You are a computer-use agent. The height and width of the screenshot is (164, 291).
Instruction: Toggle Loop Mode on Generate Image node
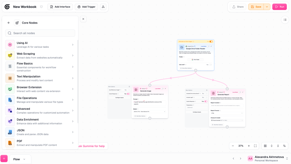[162, 88]
